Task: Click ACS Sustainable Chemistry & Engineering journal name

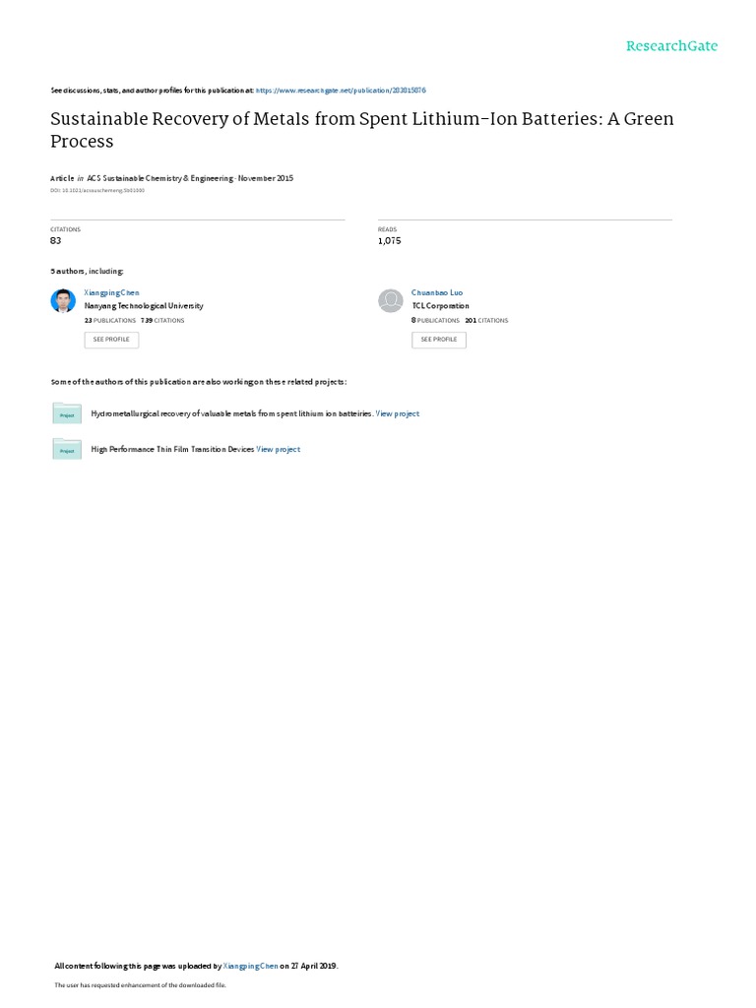Action: pos(160,178)
